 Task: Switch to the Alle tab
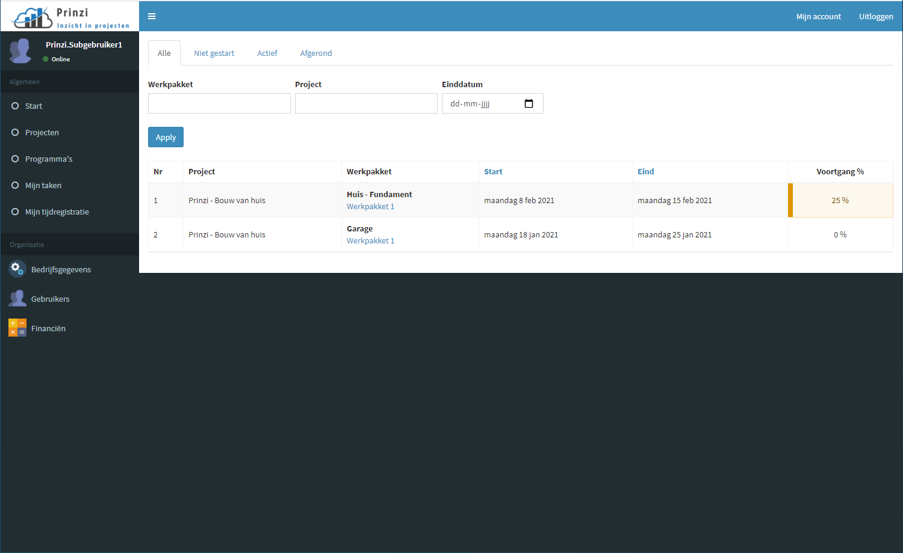(164, 53)
